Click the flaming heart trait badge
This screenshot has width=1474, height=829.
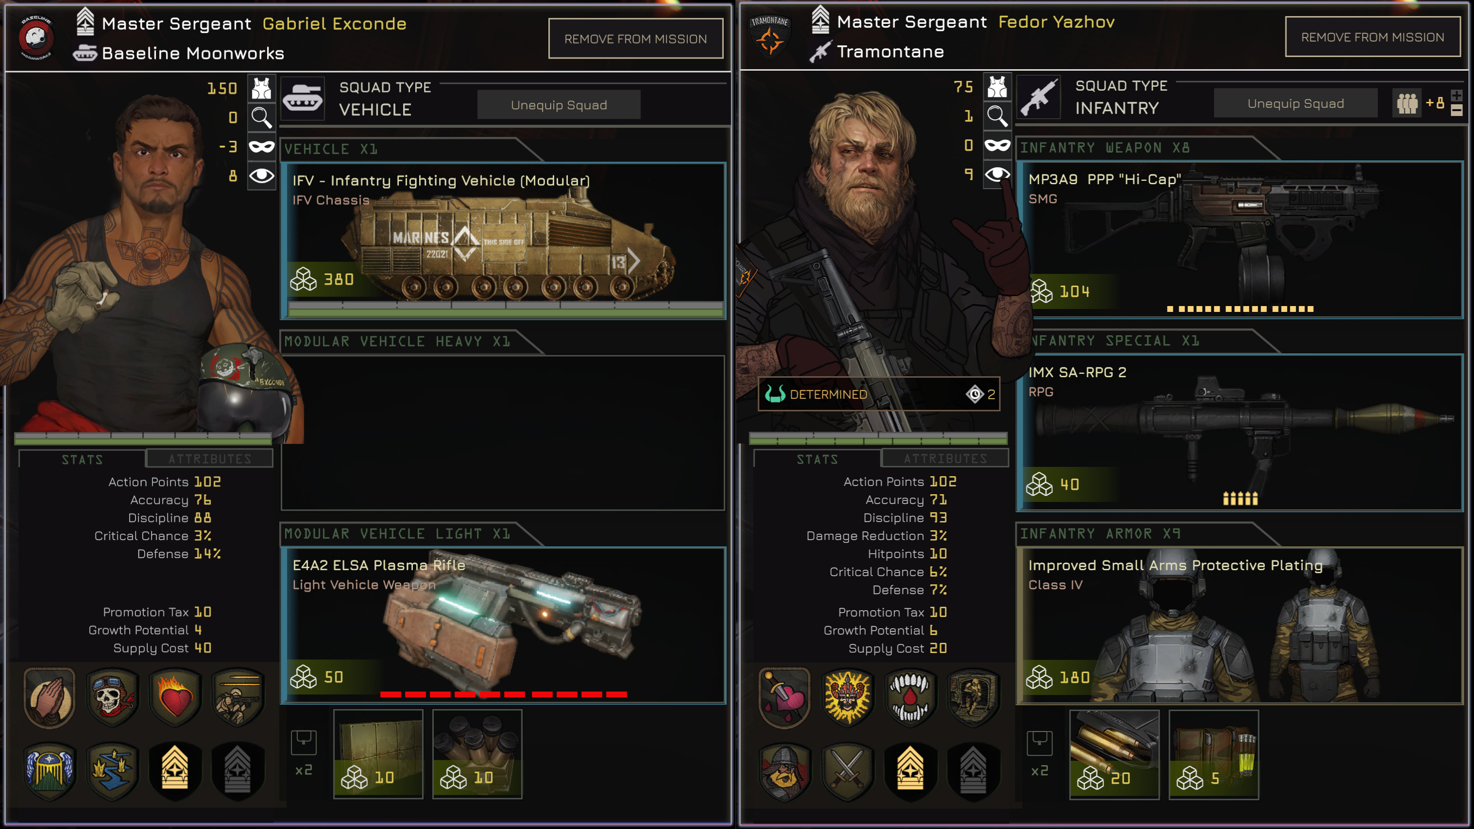click(175, 697)
